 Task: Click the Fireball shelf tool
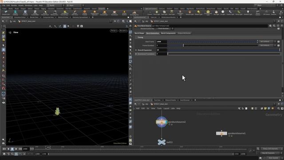[85, 13]
